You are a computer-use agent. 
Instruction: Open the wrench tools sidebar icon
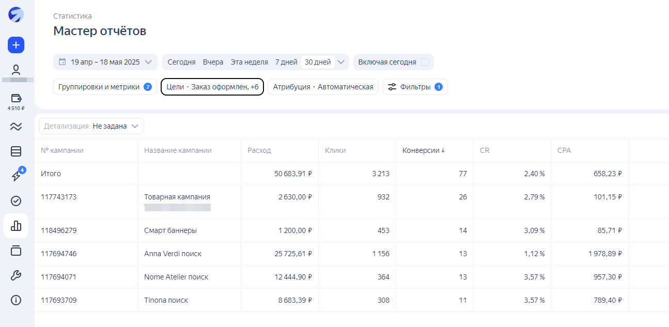pos(16,275)
